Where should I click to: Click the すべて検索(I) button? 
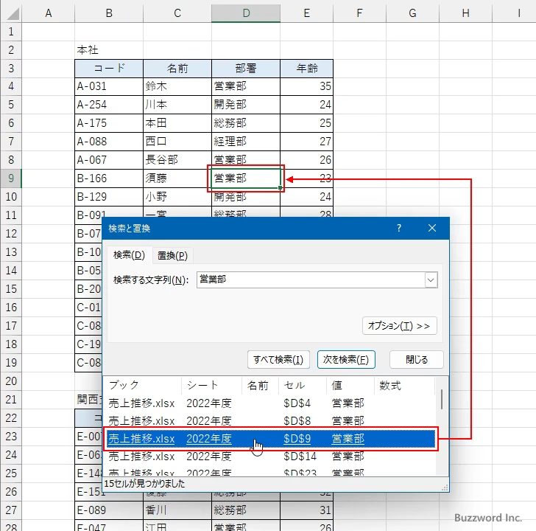point(278,359)
